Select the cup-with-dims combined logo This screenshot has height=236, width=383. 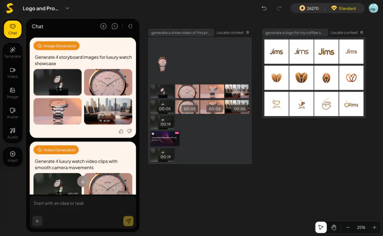coord(351,104)
